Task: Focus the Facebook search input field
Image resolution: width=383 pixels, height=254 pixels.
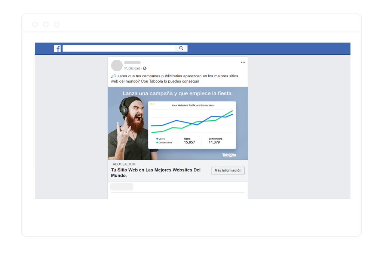Action: (x=119, y=48)
